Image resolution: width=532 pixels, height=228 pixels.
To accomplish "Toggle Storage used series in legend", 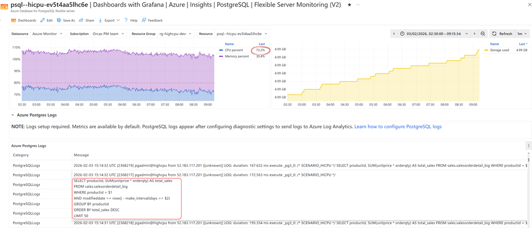I will [499, 50].
